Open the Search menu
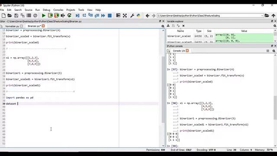The image size is (277, 156). tap(18, 10)
